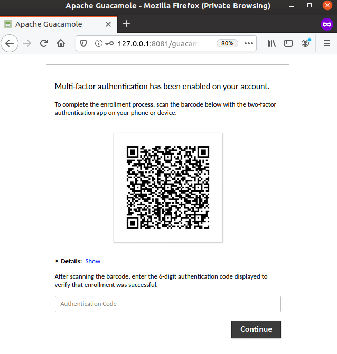Image resolution: width=337 pixels, height=354 pixels.
Task: Open the Firefox home page icon
Action: [61, 43]
